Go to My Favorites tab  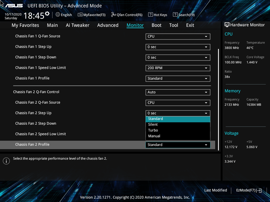pyautogui.click(x=25, y=25)
